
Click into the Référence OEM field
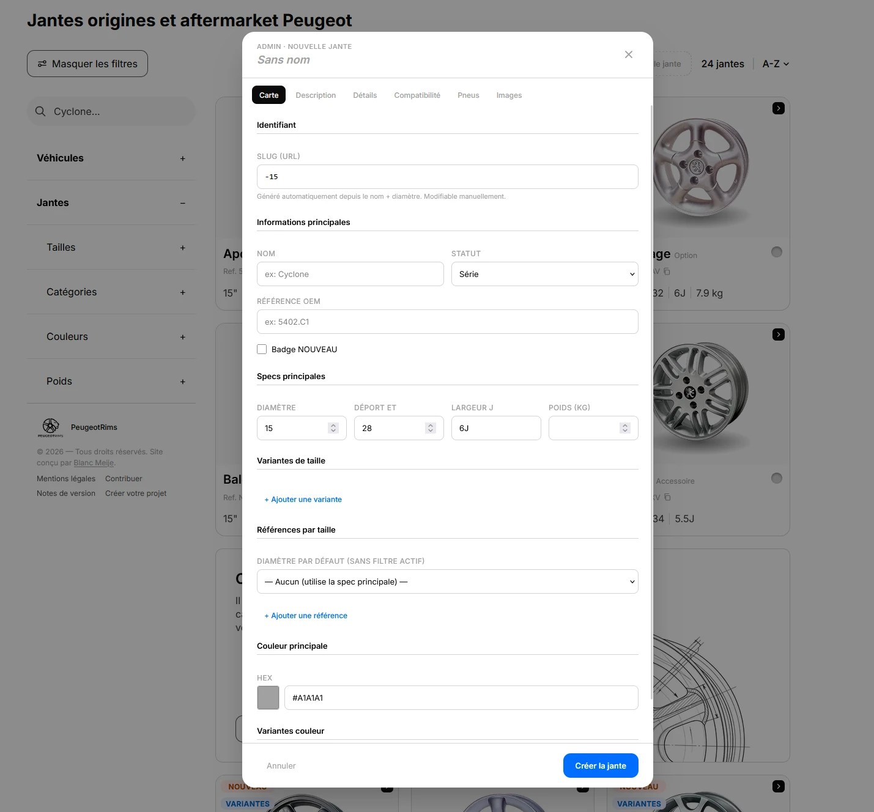tap(448, 322)
